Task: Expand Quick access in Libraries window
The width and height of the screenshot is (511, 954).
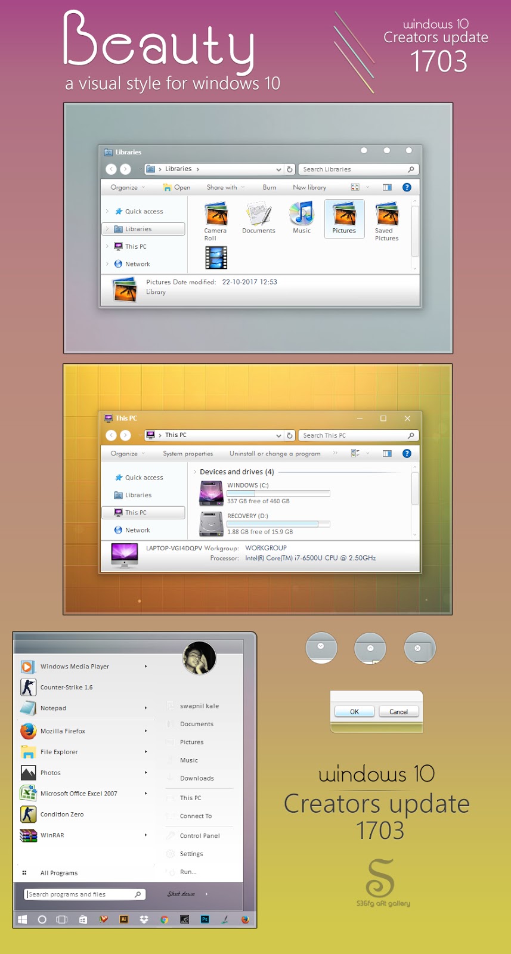Action: coord(107,212)
